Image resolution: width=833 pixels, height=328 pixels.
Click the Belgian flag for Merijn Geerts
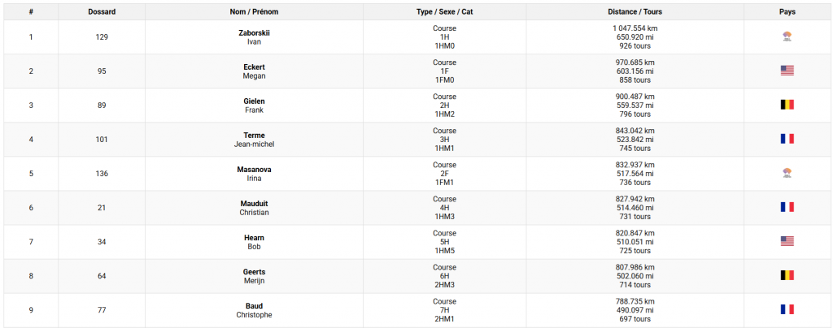click(787, 275)
